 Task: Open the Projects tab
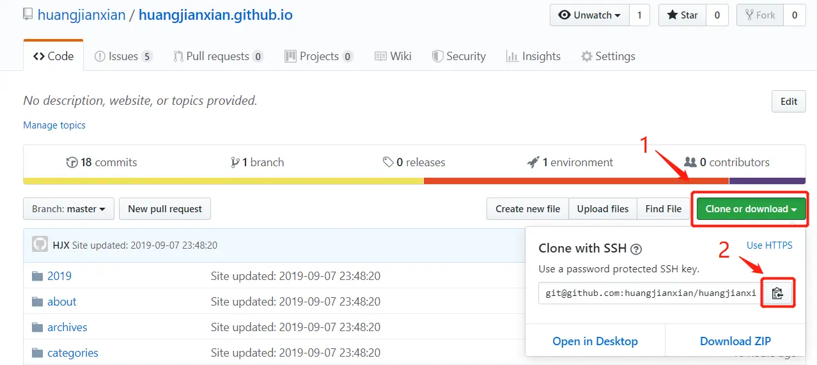[x=318, y=56]
